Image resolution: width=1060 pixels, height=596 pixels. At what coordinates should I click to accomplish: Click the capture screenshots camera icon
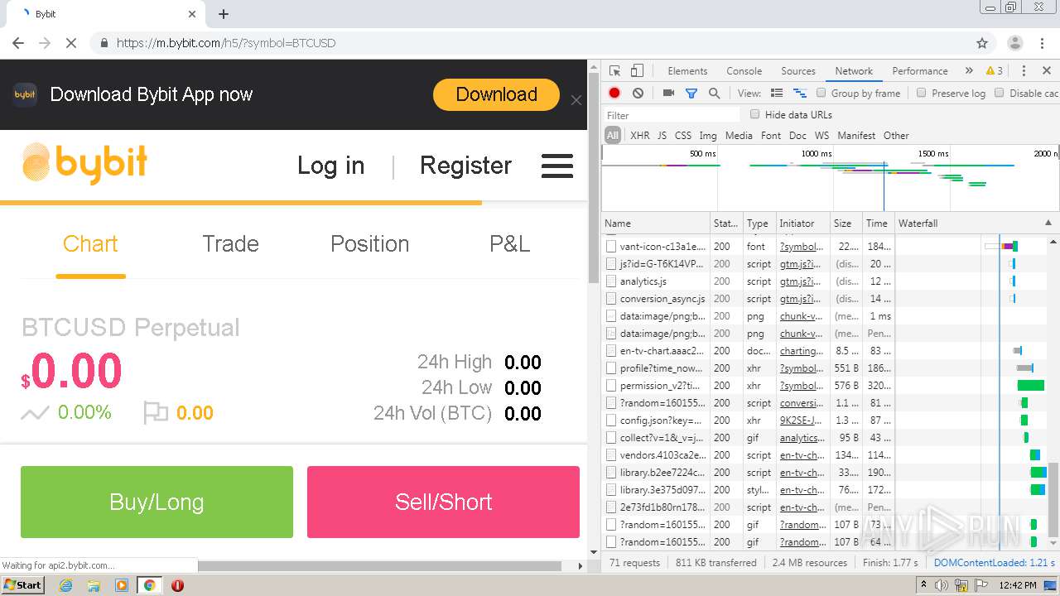point(668,94)
